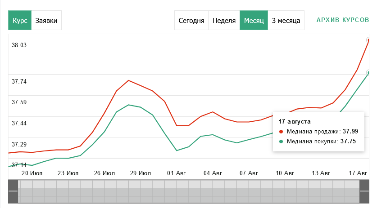
Task: Click the 17 августа tooltip title
Action: 295,121
